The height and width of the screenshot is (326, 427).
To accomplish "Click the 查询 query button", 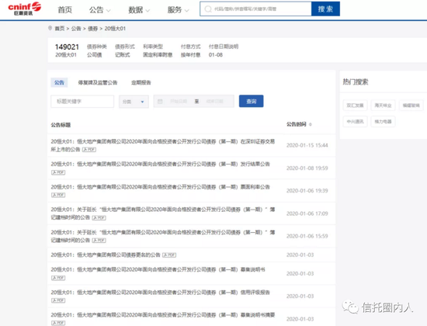I will 251,101.
